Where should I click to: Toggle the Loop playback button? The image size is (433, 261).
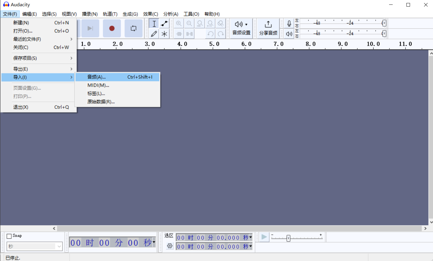pyautogui.click(x=133, y=28)
